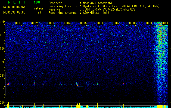Click the Observer field label
Viewport: 171px width, 108px height.
pyautogui.click(x=55, y=3)
